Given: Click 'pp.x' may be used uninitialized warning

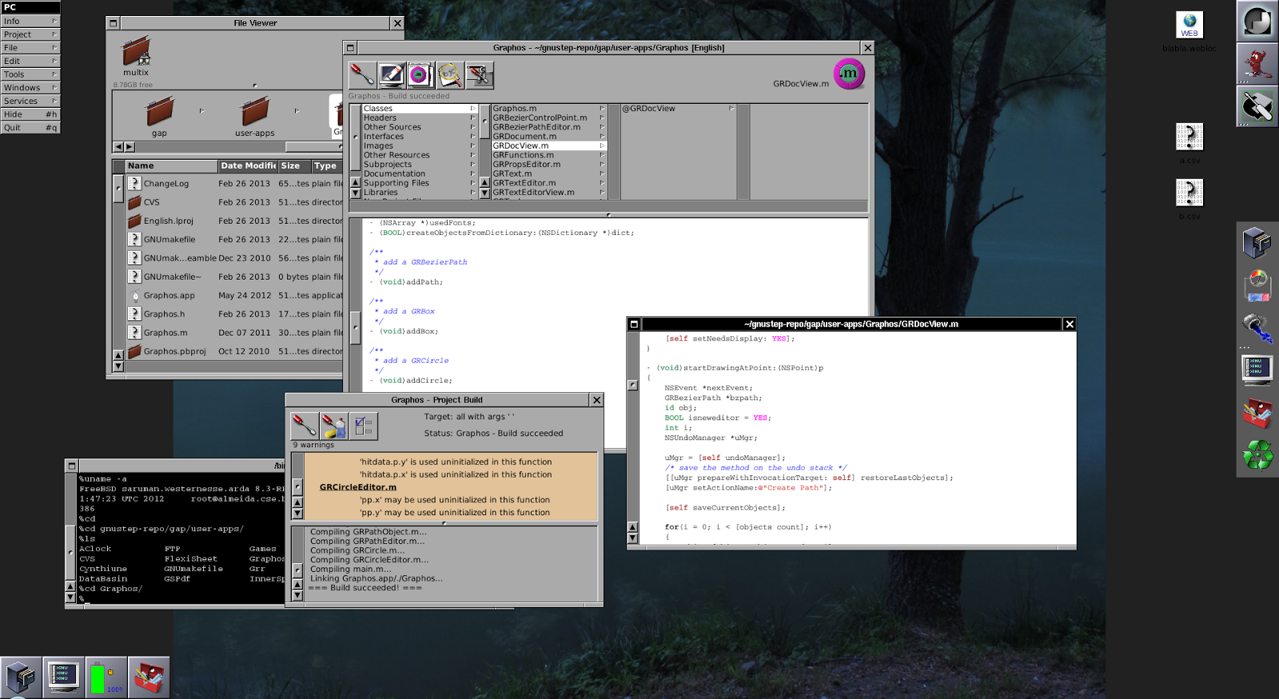Looking at the screenshot, I should 454,500.
